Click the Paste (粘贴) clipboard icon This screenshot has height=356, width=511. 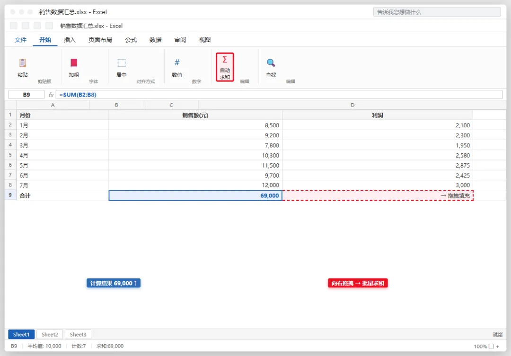coord(23,62)
